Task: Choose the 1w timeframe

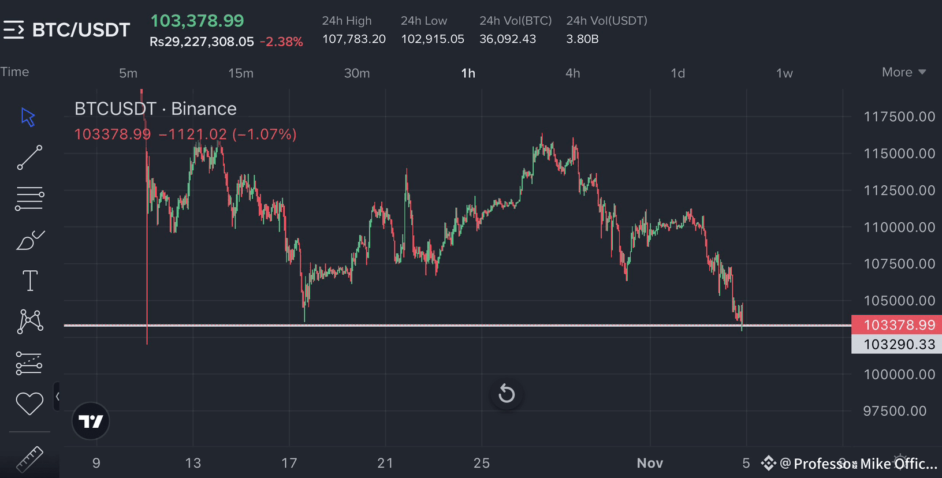Action: (784, 73)
